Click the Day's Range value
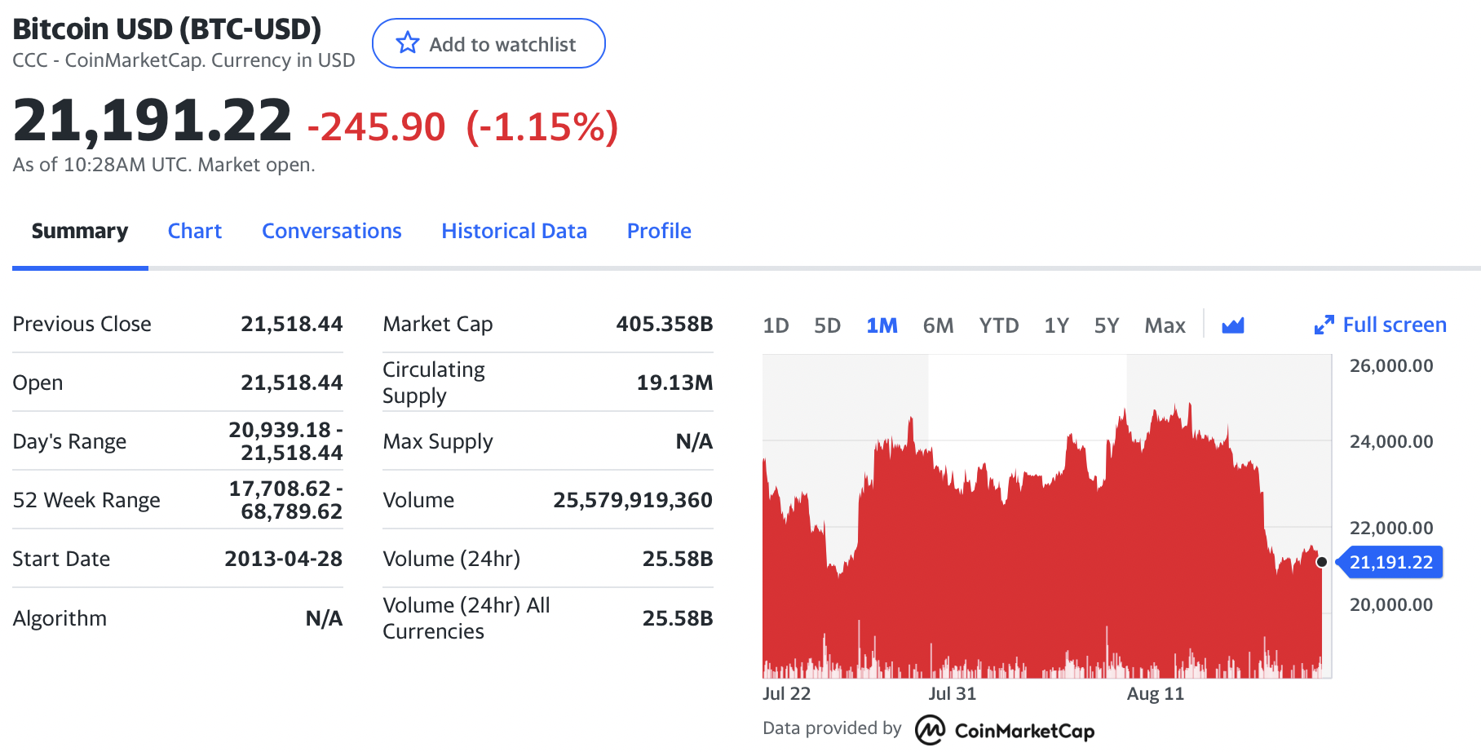Screen dimensions: 1481x752 [x=285, y=440]
